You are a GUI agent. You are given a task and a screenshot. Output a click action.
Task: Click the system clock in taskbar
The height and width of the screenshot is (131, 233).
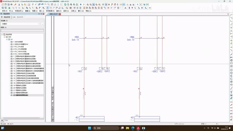click(224, 128)
